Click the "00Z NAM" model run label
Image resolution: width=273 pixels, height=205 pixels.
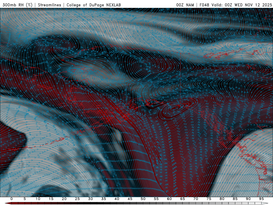[185, 5]
